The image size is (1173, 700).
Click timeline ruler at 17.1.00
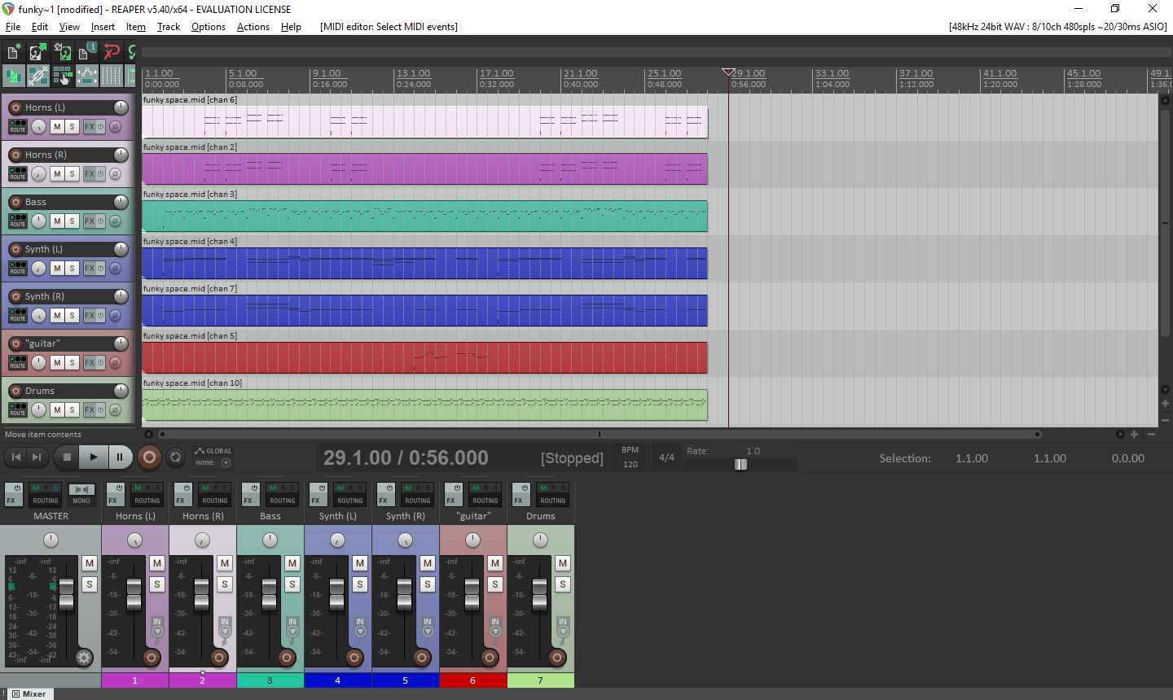click(x=496, y=74)
